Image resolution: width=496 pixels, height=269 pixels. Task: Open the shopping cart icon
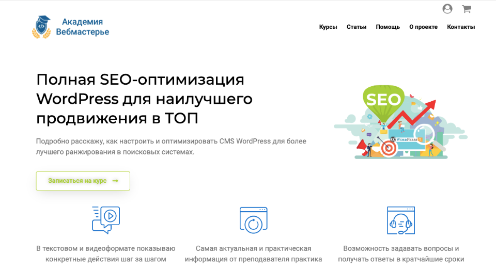tap(466, 9)
